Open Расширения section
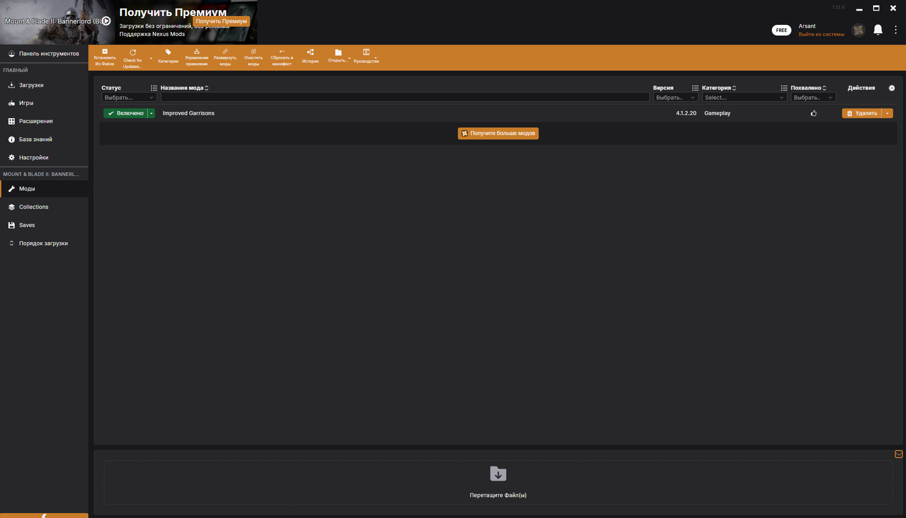The height and width of the screenshot is (518, 906). click(x=44, y=121)
